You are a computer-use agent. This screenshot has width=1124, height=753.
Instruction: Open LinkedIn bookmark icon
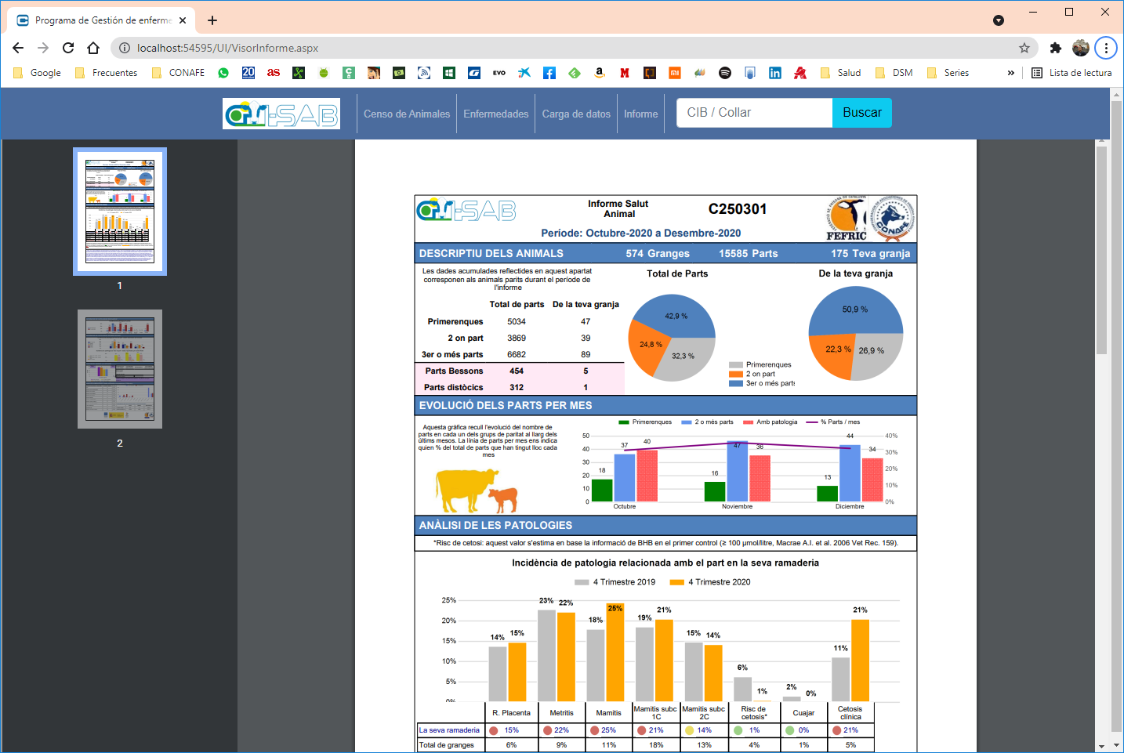775,73
